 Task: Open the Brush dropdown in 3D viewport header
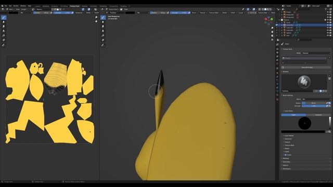194,12
